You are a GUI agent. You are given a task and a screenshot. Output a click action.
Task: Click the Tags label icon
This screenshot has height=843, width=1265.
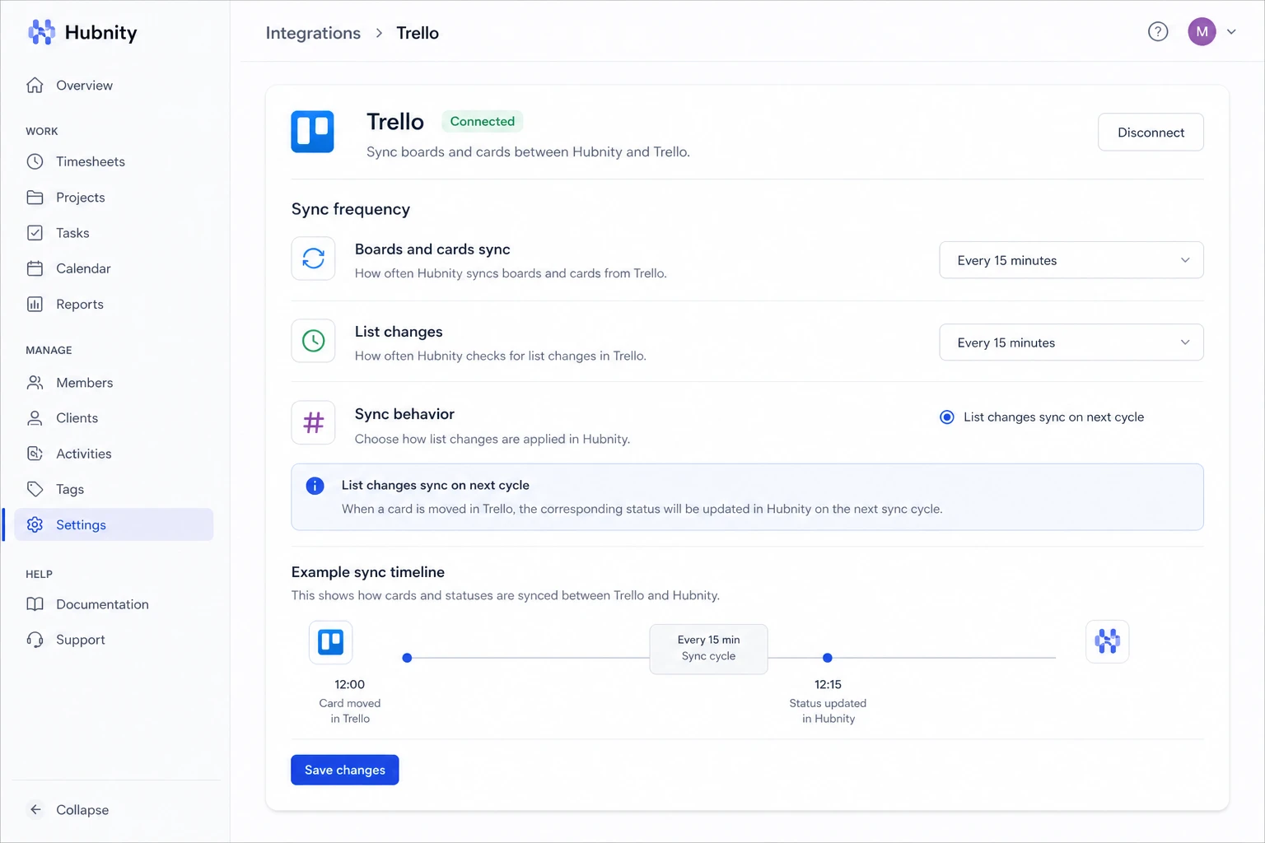pos(35,489)
